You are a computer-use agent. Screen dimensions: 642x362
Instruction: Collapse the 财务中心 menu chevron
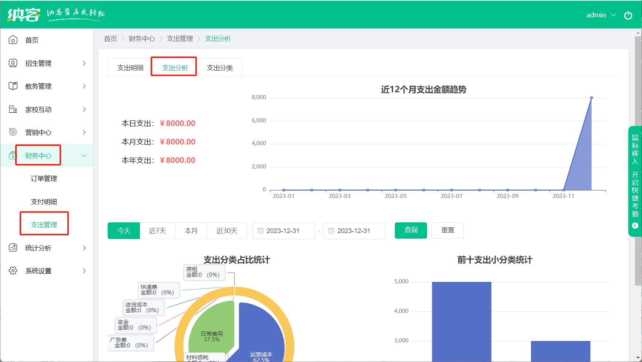pyautogui.click(x=84, y=156)
